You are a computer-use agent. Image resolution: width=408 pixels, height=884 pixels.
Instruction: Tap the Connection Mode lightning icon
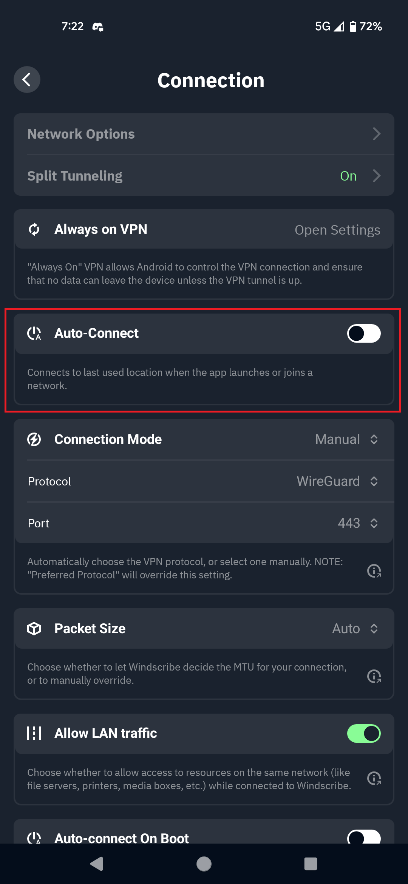(34, 439)
